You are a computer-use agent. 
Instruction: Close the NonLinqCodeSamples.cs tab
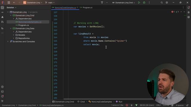[x=78, y=7]
